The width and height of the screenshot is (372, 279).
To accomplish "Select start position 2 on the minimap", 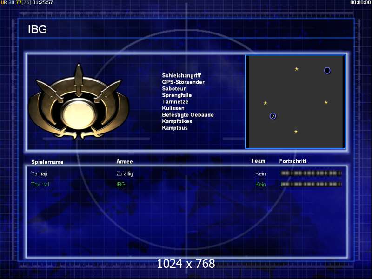I will pos(273,116).
